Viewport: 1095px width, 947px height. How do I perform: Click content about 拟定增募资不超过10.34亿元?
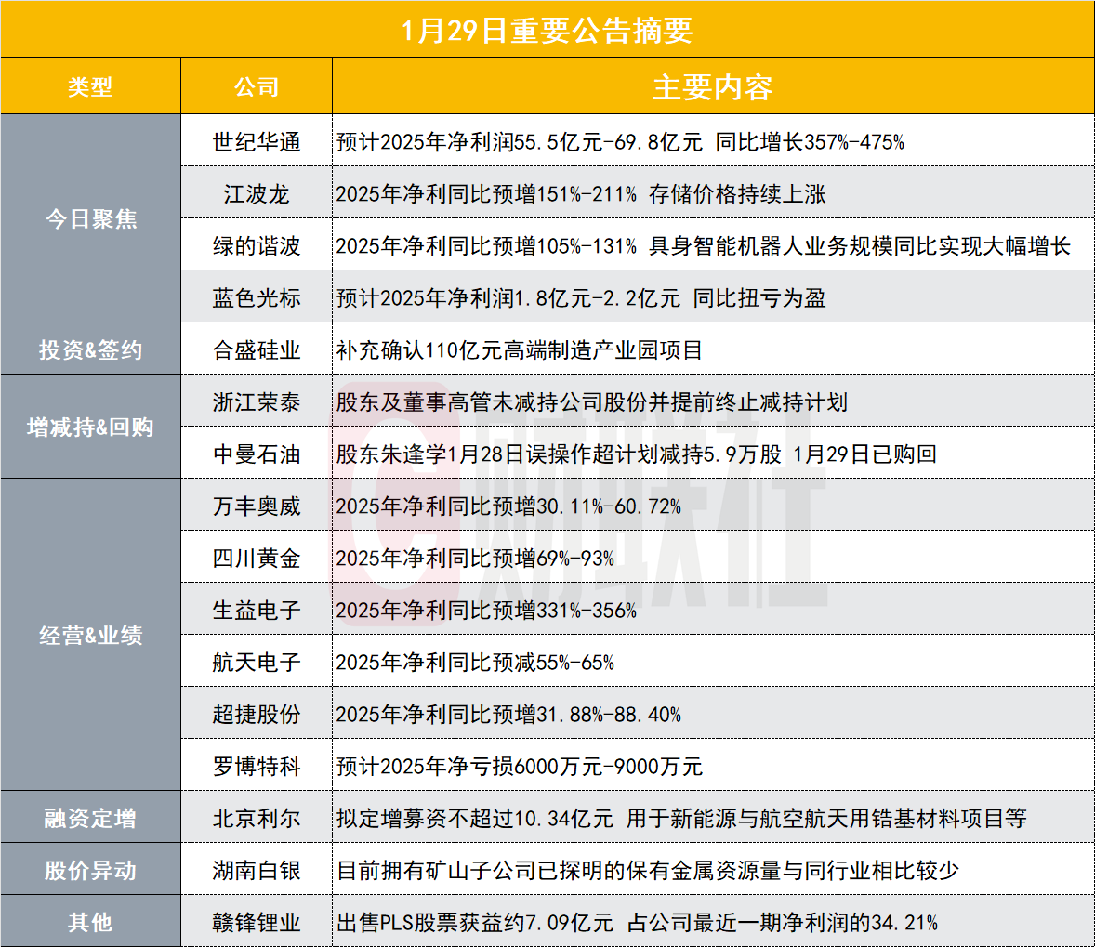pyautogui.click(x=681, y=818)
